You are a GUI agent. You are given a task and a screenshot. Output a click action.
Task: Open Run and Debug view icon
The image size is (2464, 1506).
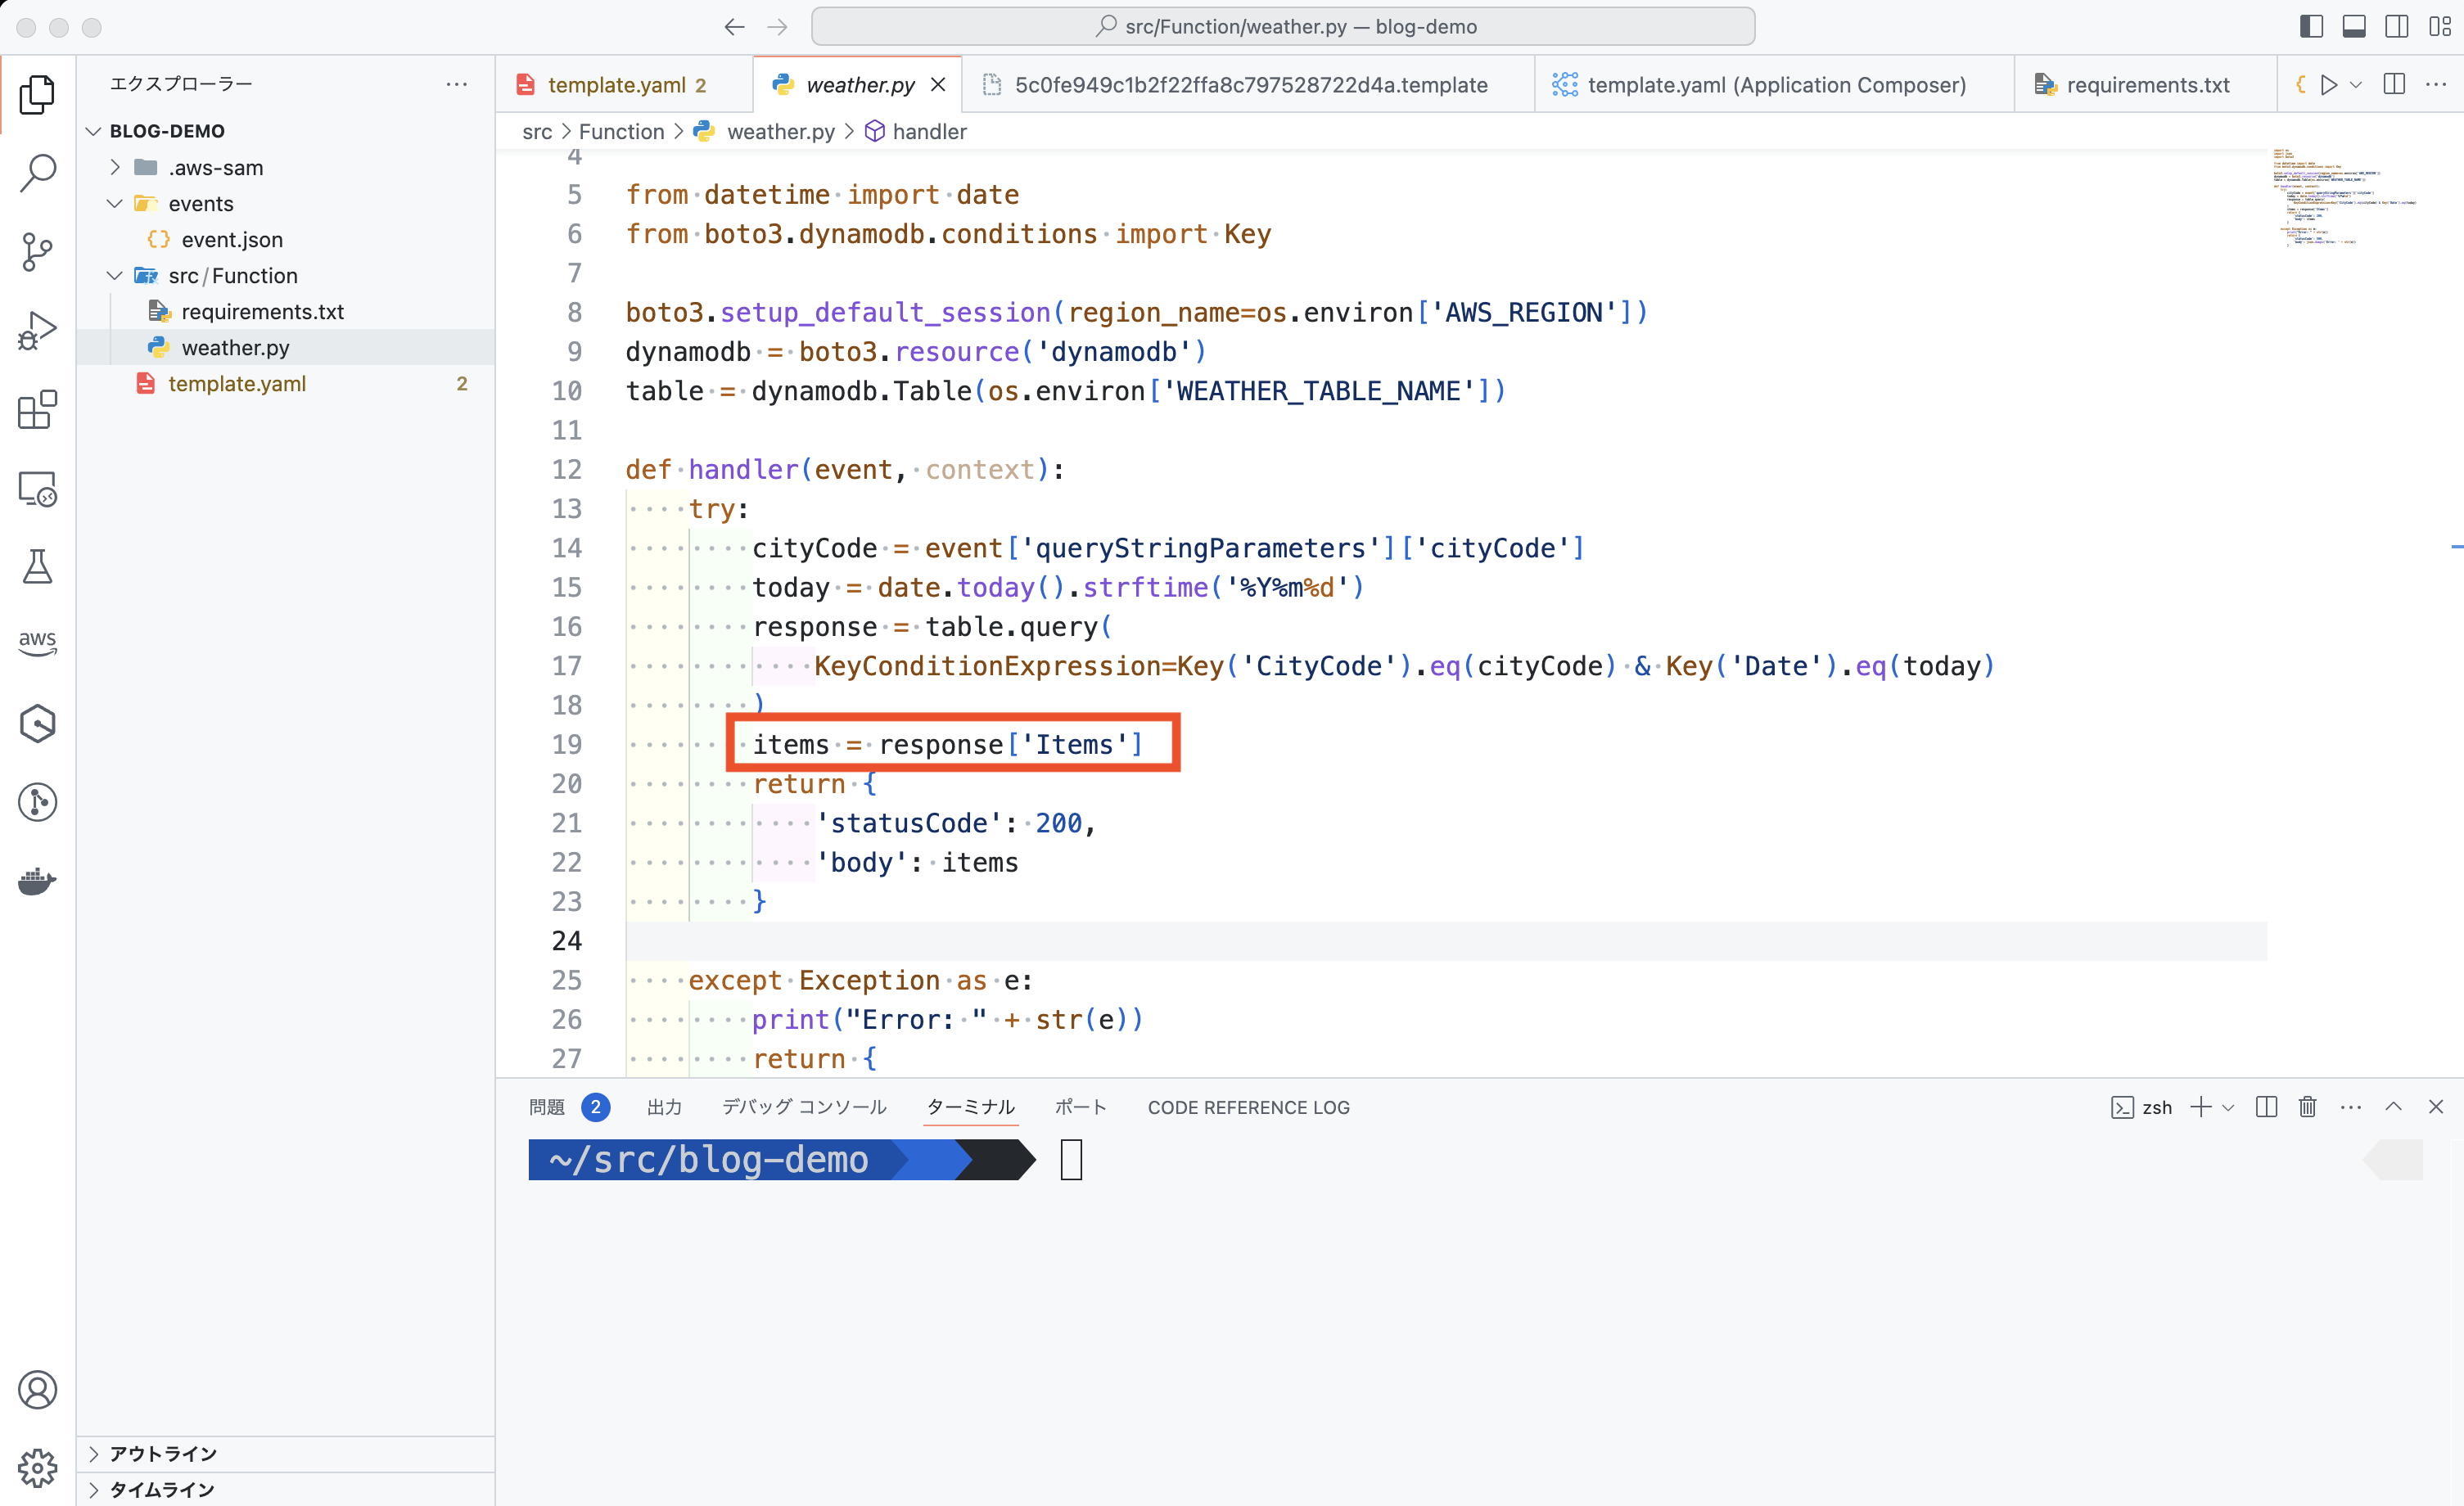[37, 331]
